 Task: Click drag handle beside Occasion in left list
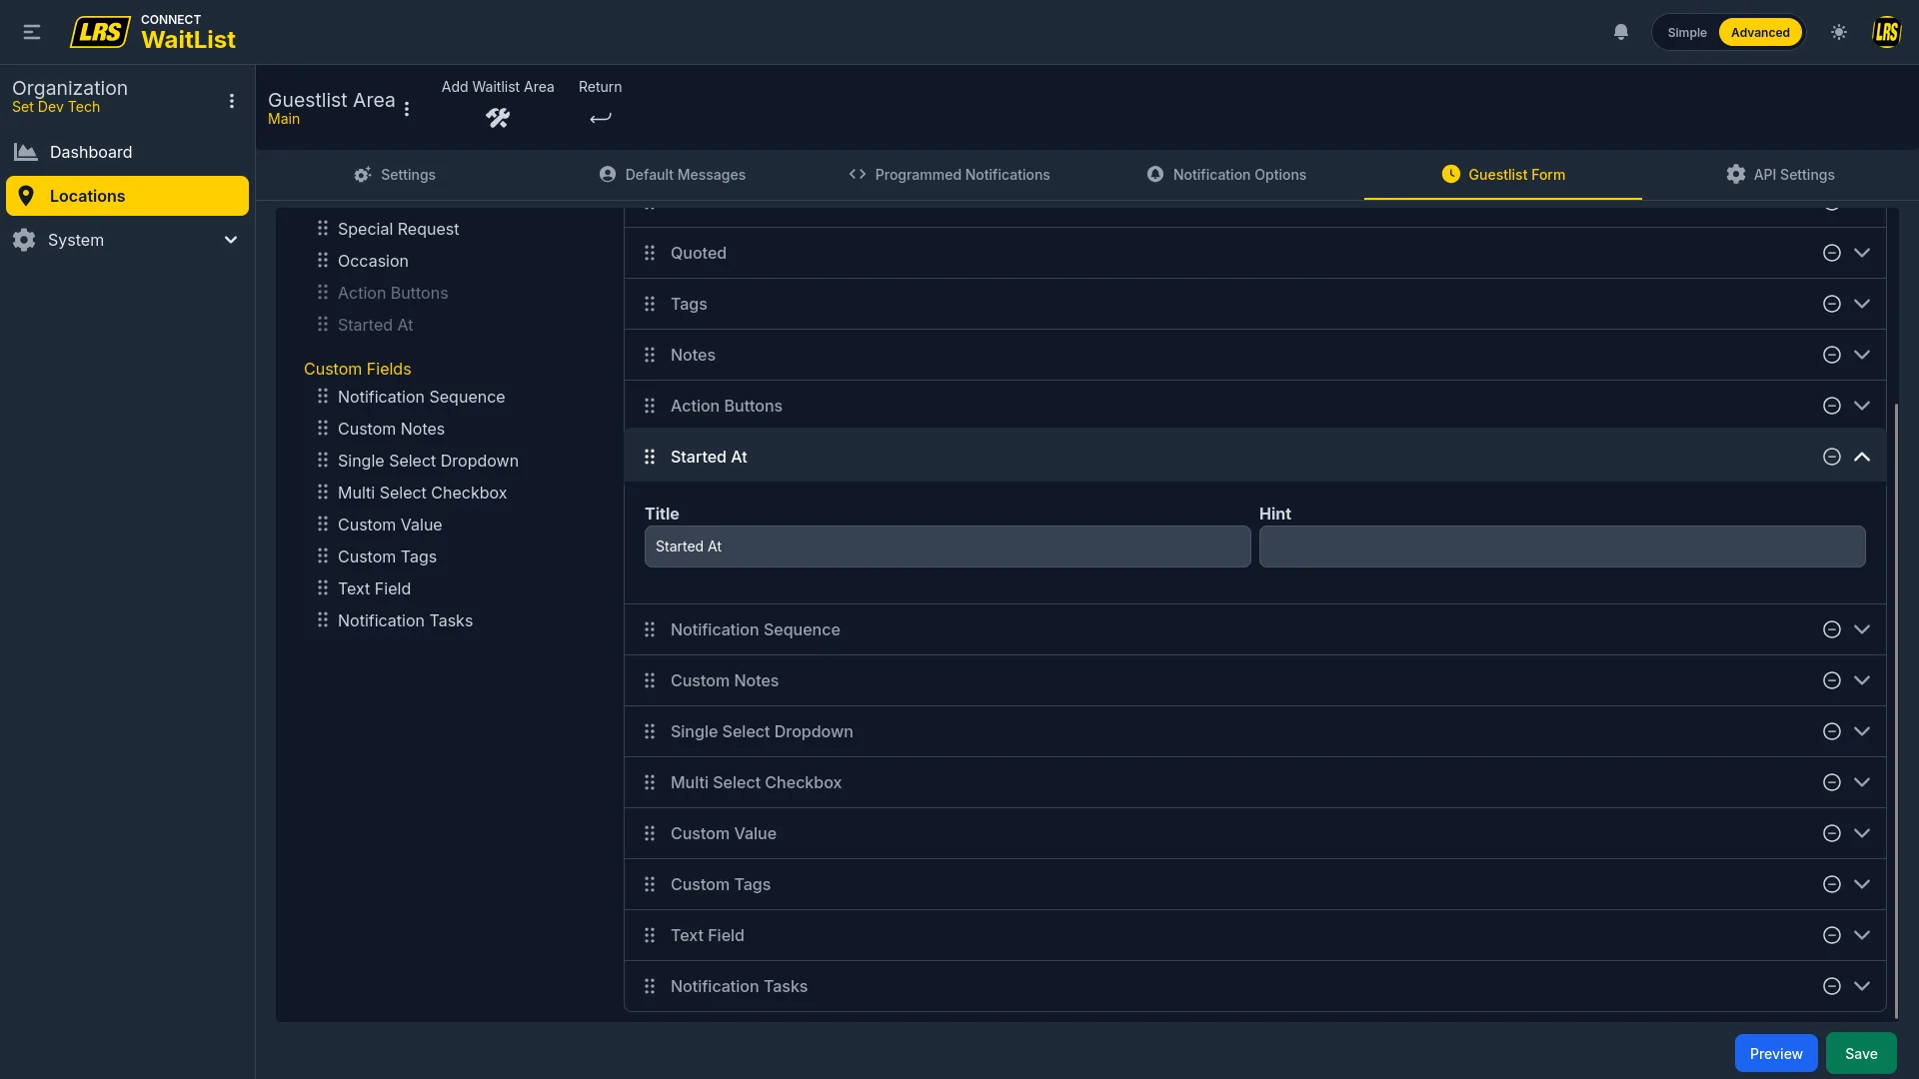(x=323, y=261)
